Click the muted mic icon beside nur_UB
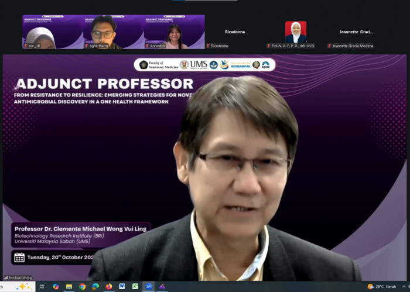This screenshot has width=410, height=292. click(26, 46)
